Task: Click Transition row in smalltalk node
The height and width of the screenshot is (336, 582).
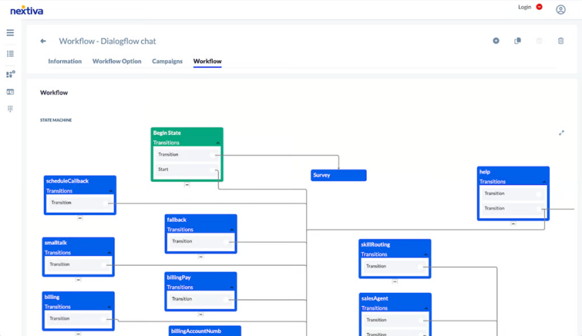Action: [x=78, y=264]
